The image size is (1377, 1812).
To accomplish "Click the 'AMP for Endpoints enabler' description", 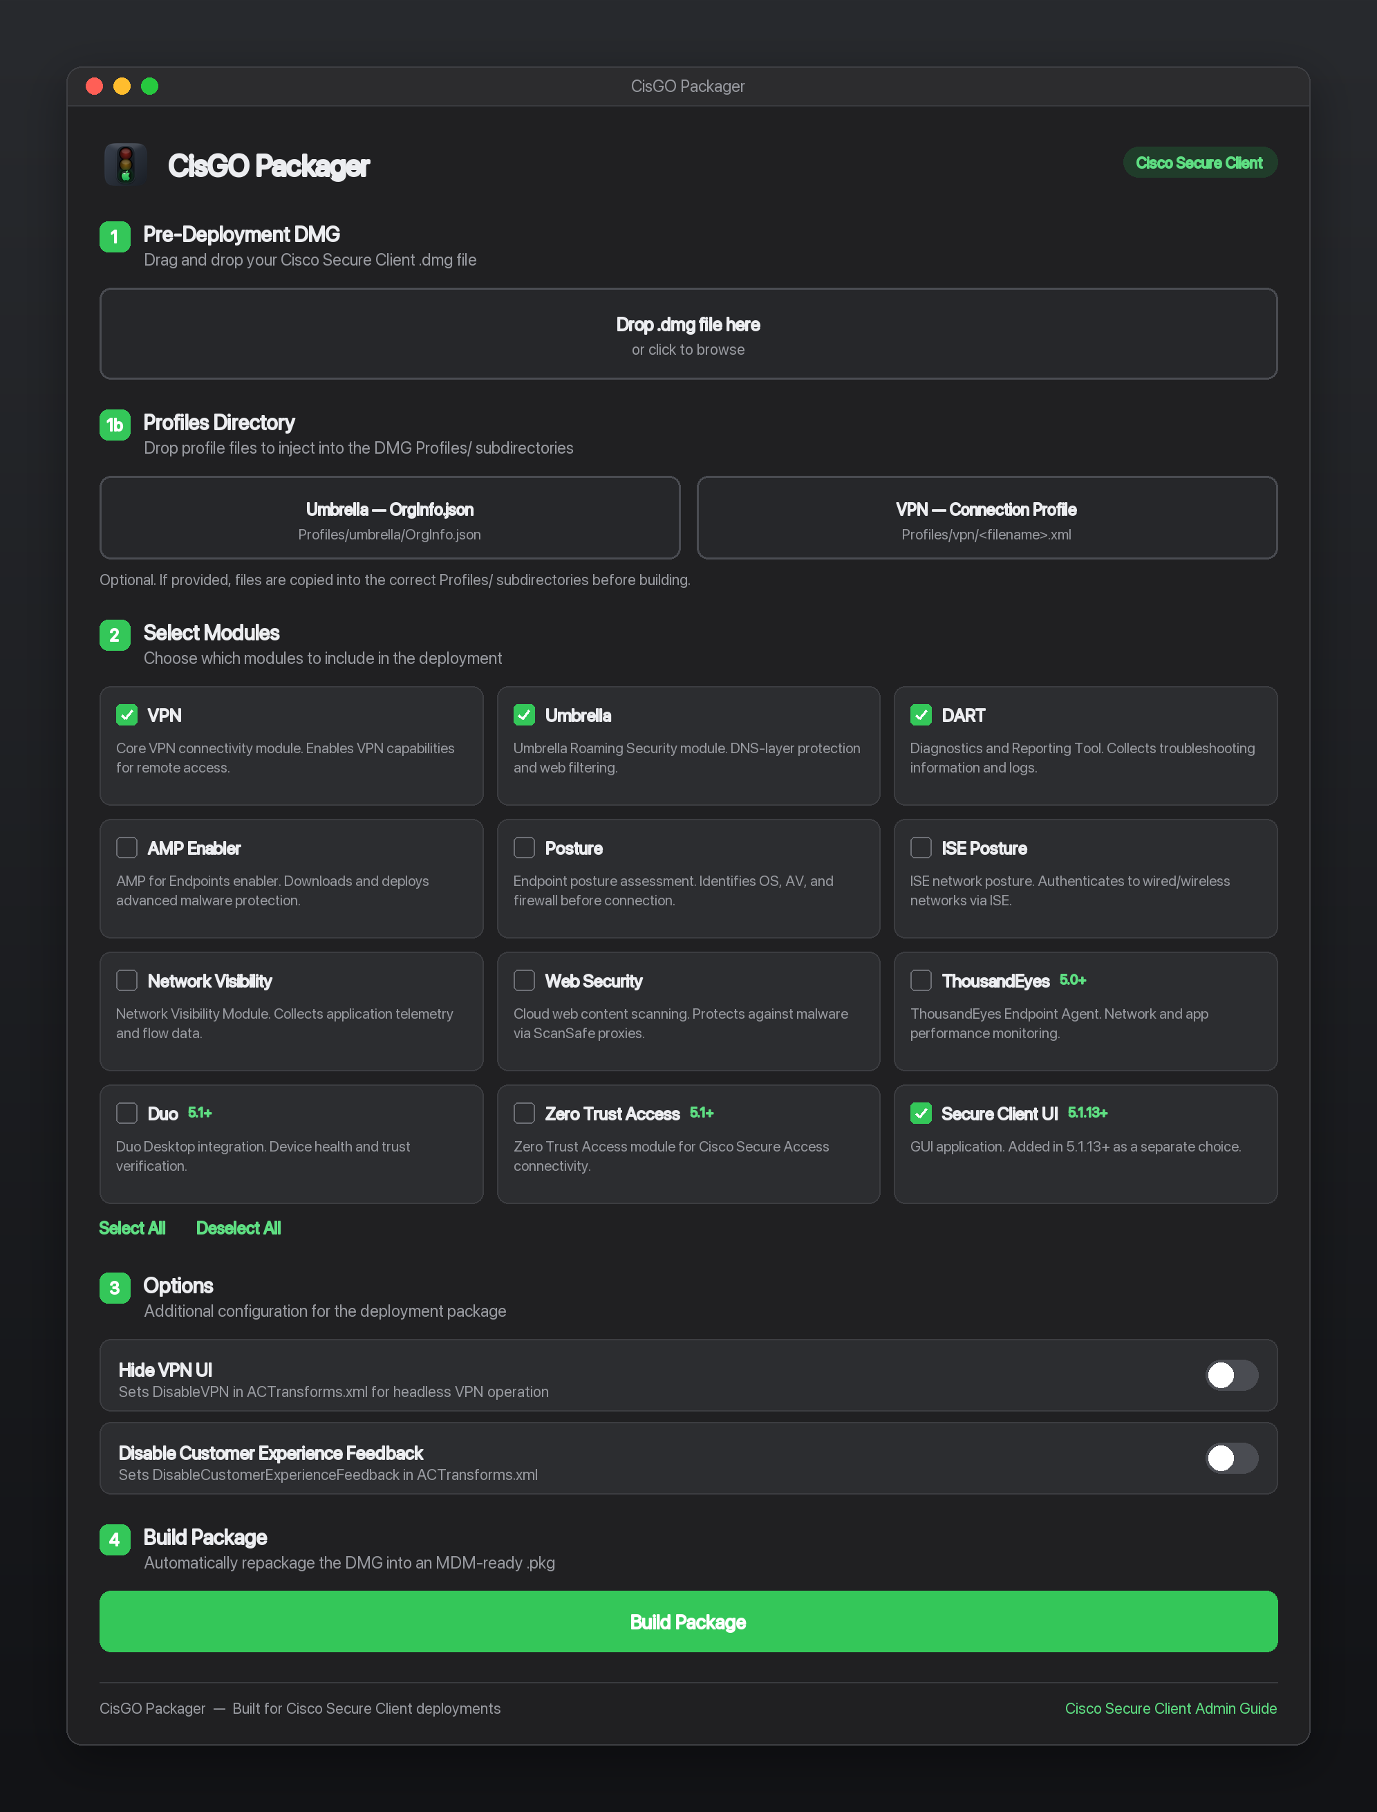I will (x=272, y=890).
